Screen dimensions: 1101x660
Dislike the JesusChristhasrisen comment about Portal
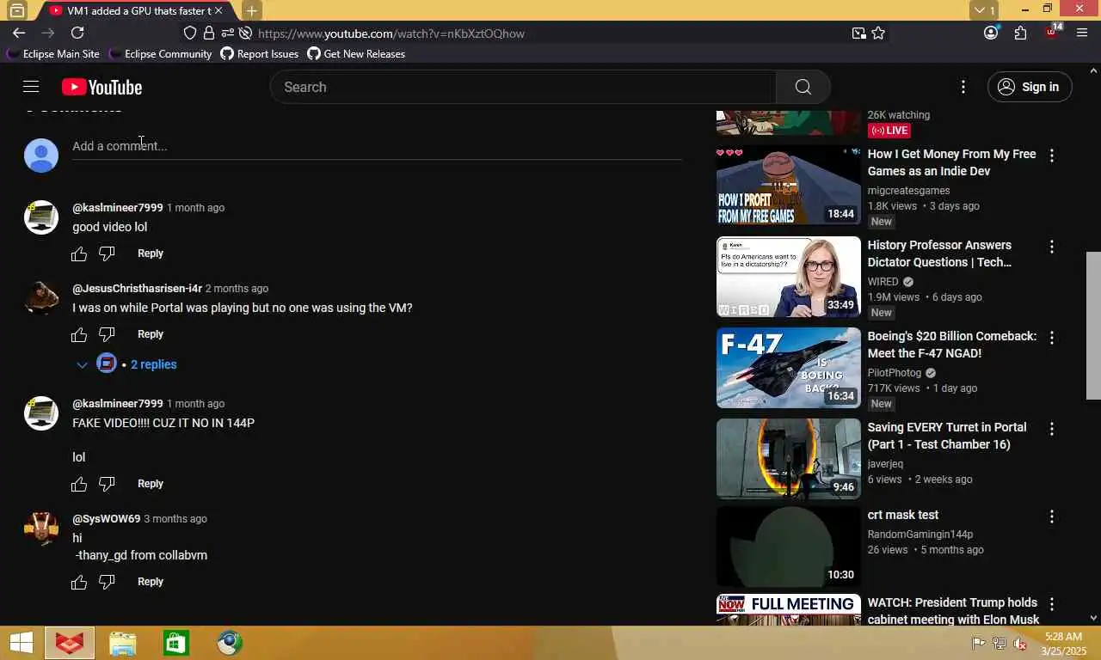tap(107, 334)
